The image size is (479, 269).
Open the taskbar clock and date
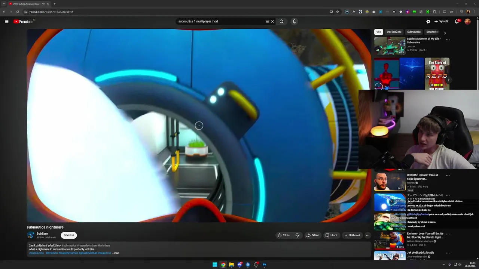click(x=470, y=265)
